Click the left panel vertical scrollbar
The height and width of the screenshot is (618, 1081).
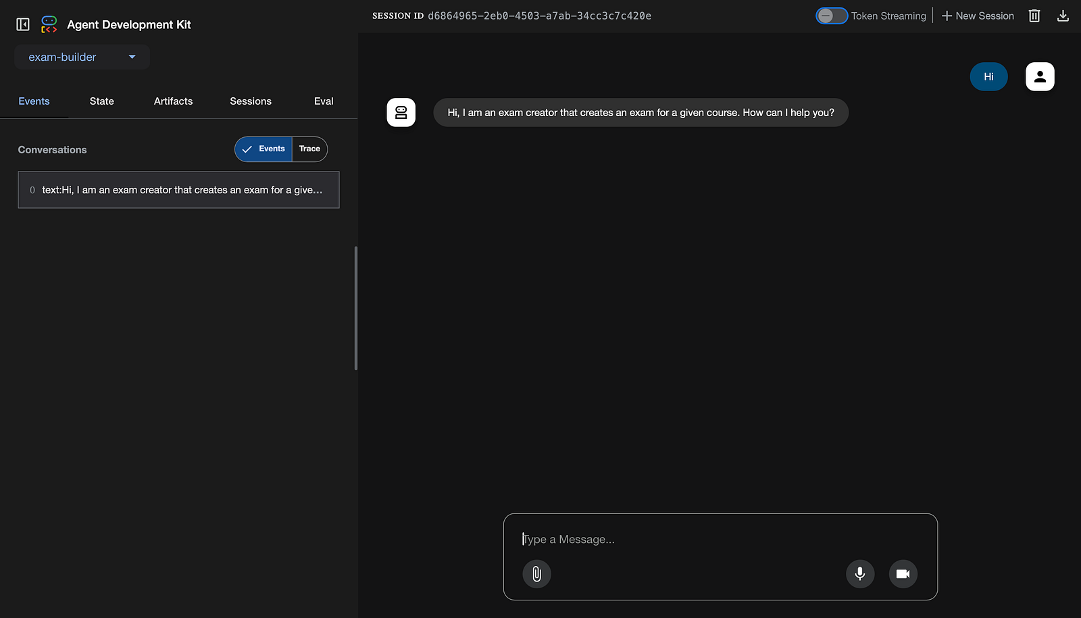pos(355,308)
